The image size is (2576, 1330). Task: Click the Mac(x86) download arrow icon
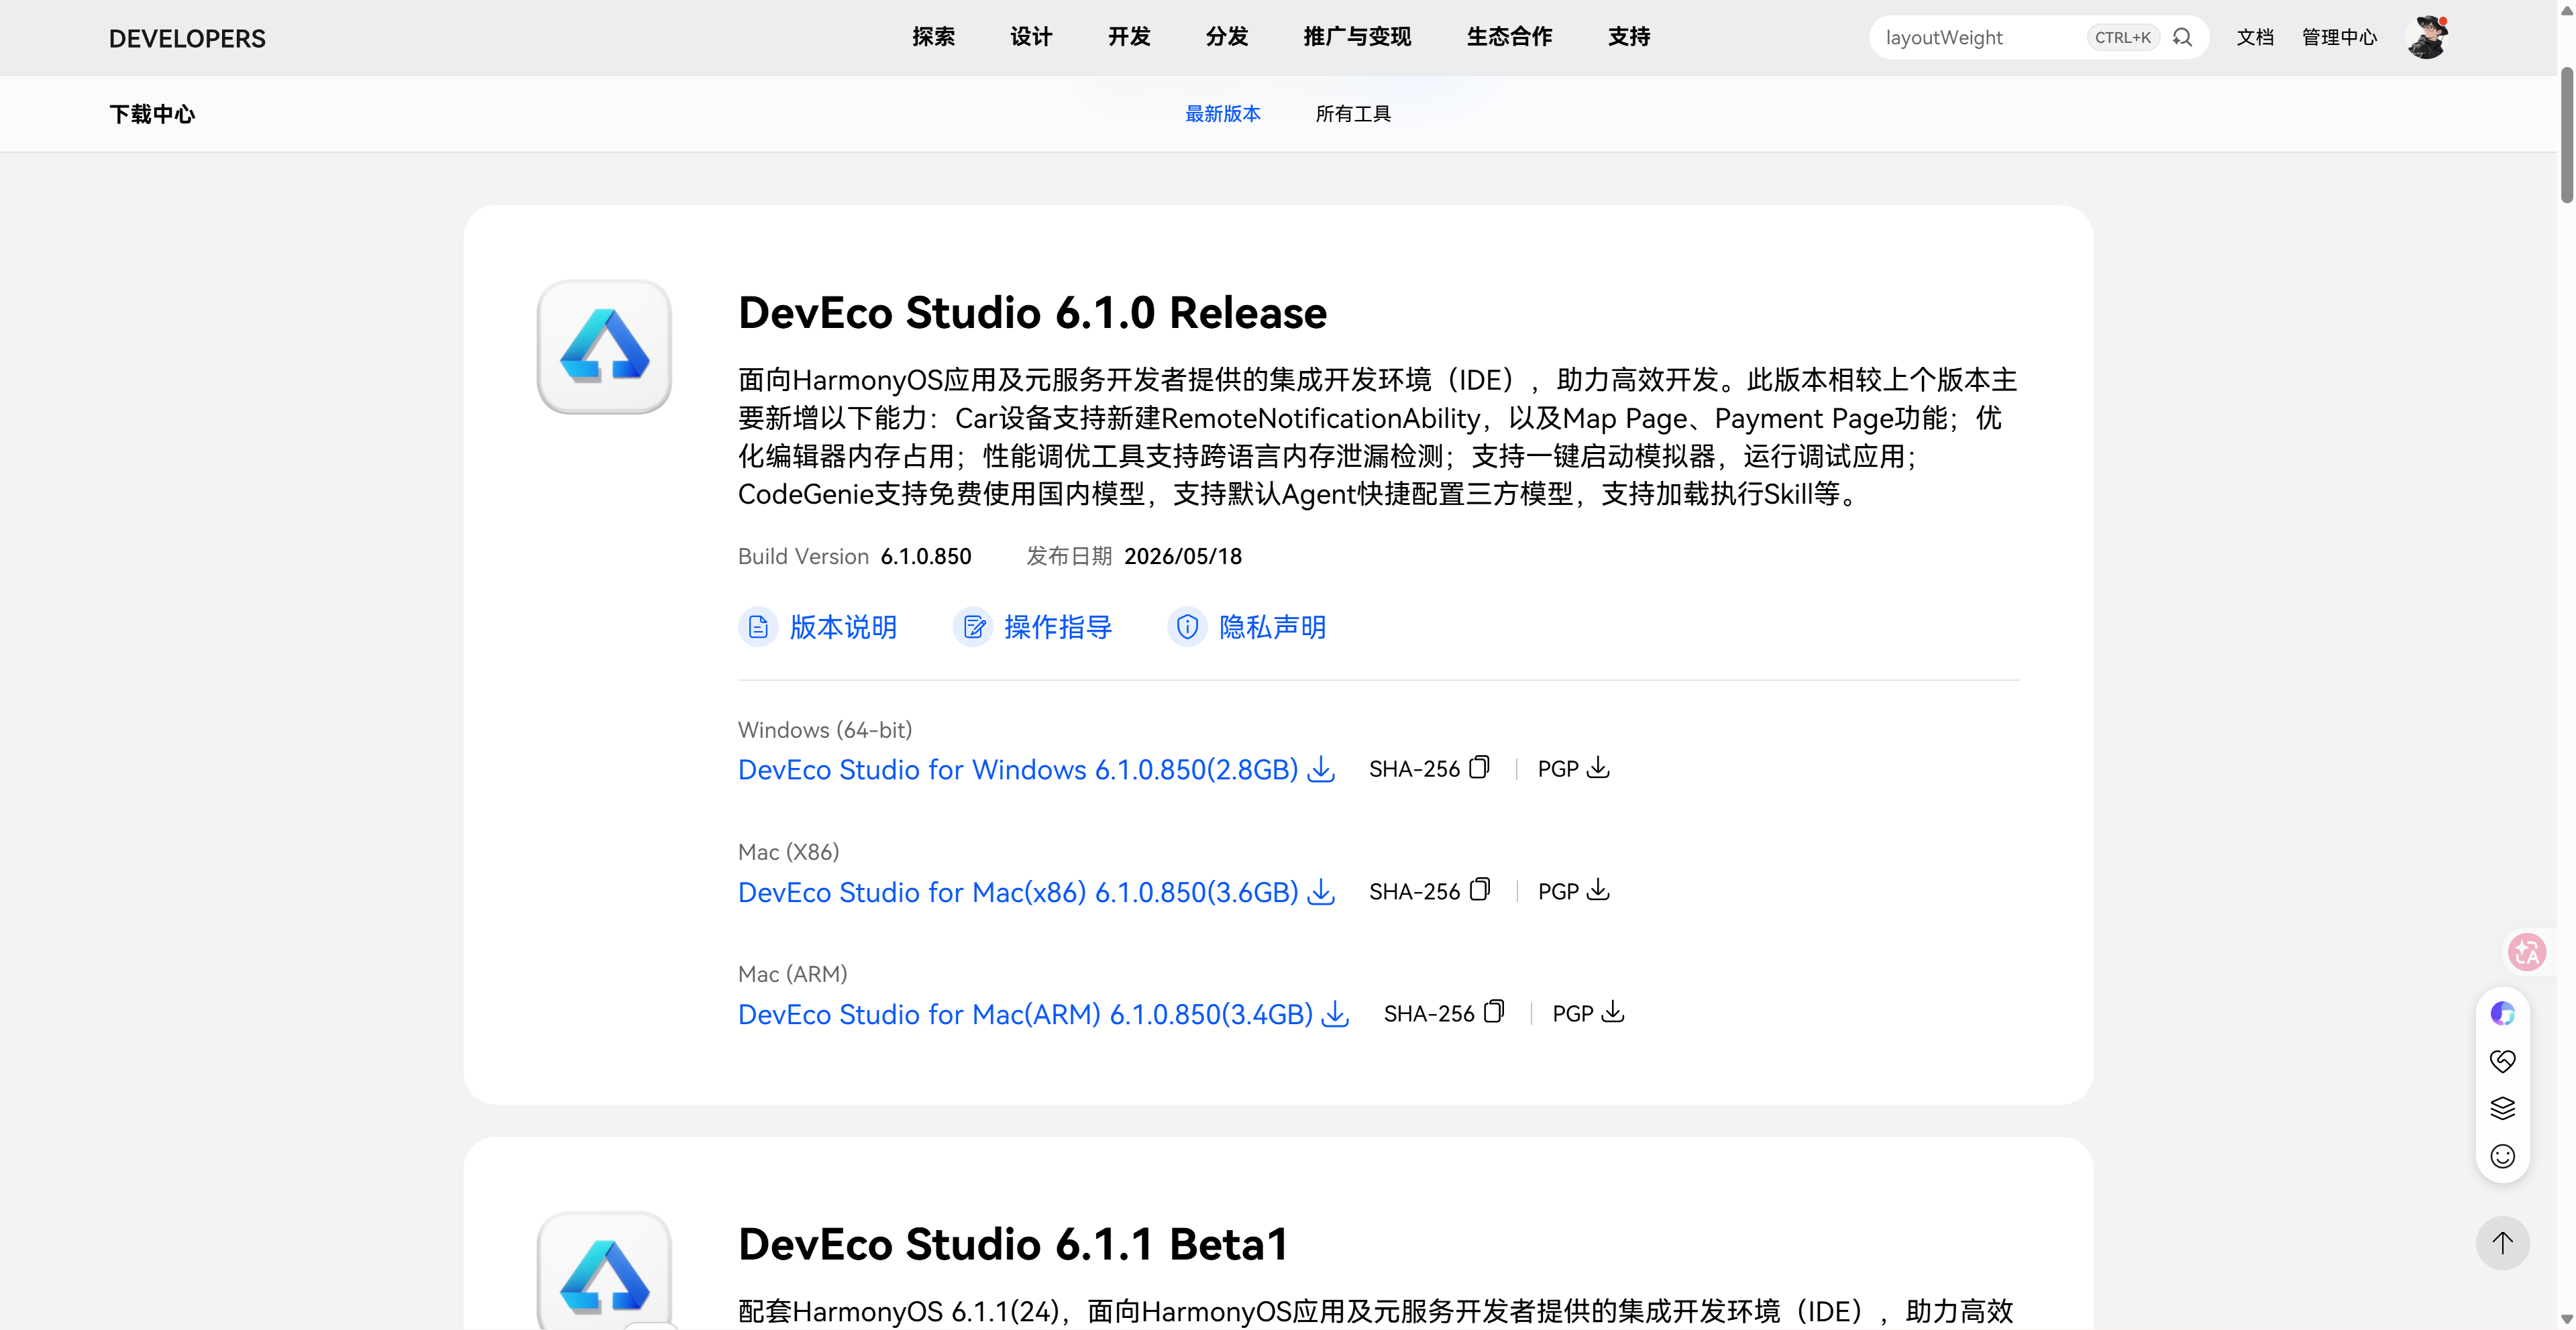click(1321, 891)
